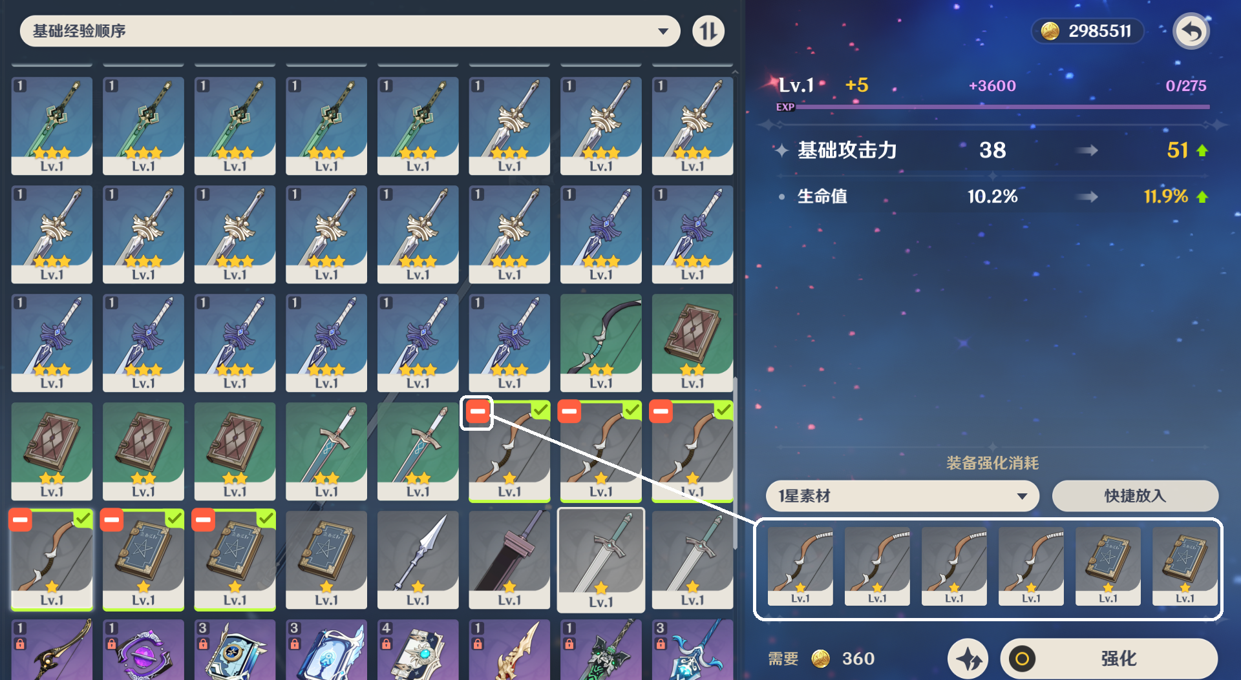Click the 快捷放入 quick-add button
Viewport: 1241px width, 680px height.
tap(1135, 496)
